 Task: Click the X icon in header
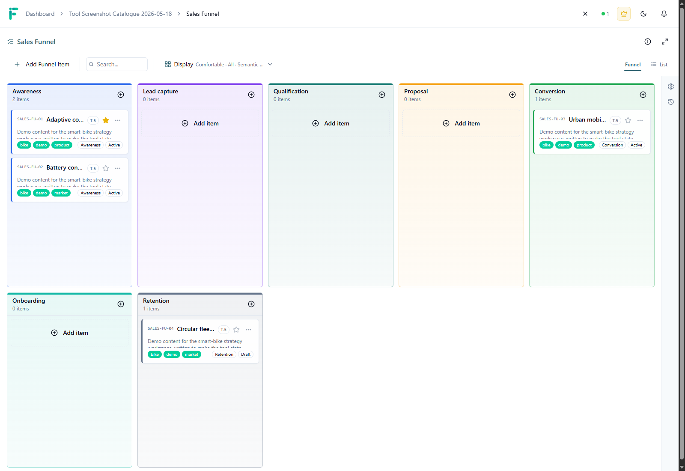pyautogui.click(x=585, y=14)
